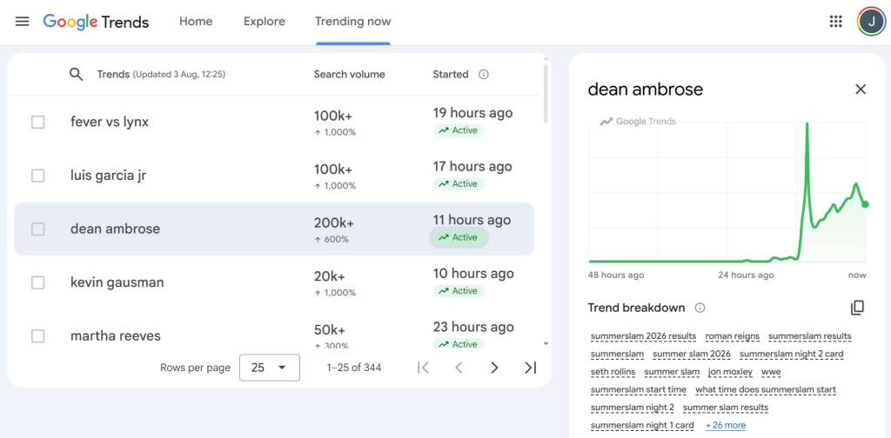Open the hamburger main menu
The height and width of the screenshot is (438, 891).
22,22
